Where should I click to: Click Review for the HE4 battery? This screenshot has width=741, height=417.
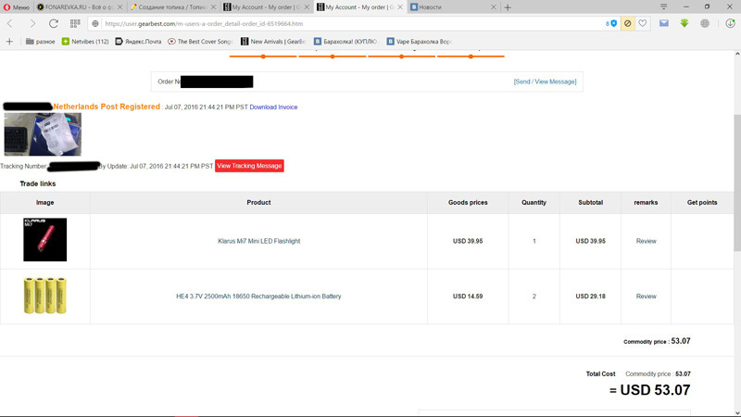(x=646, y=297)
